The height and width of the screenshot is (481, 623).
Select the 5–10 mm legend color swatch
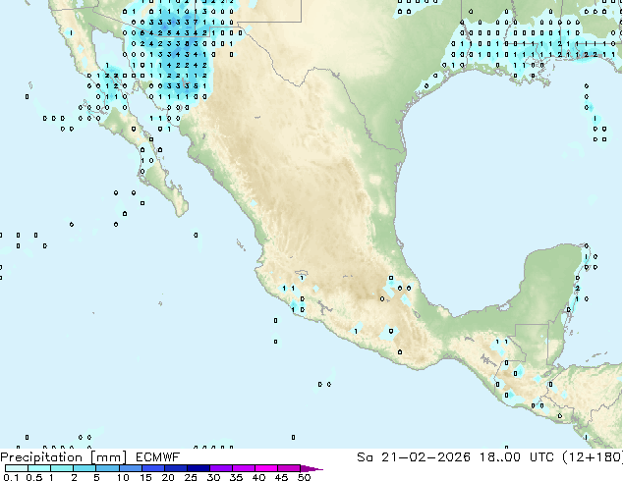107,468
